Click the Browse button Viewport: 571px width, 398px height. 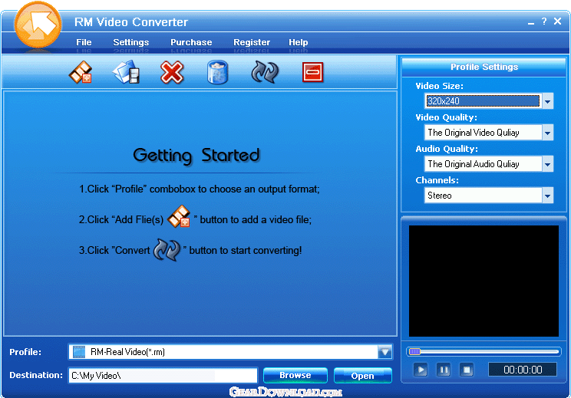pyautogui.click(x=295, y=375)
